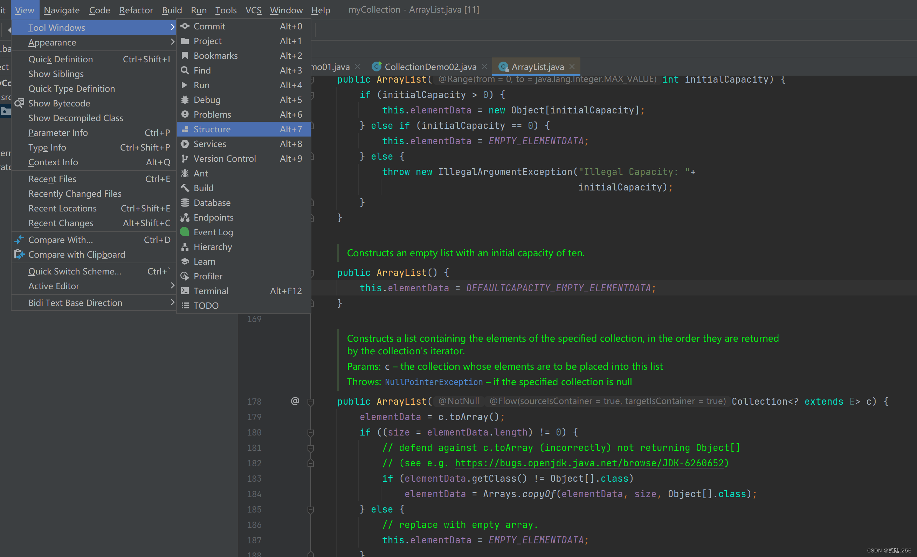
Task: Click the NullPointerException link in Javadoc
Action: tap(434, 382)
